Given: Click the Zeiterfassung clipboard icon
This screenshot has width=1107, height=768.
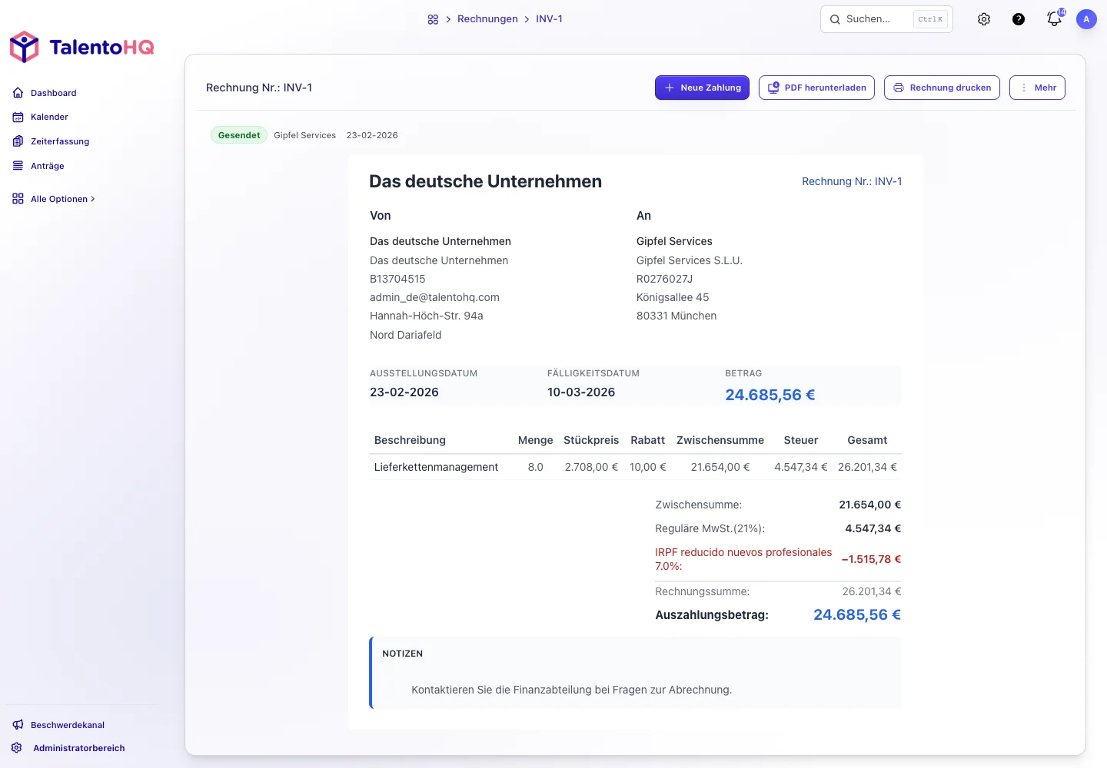Looking at the screenshot, I should tap(18, 141).
